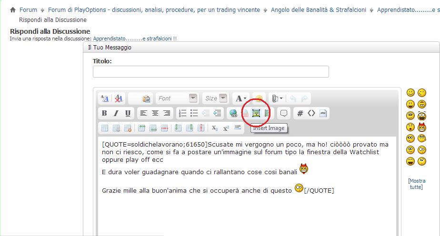
Task: Click the Insert Image toolbar icon
Action: coord(256,113)
